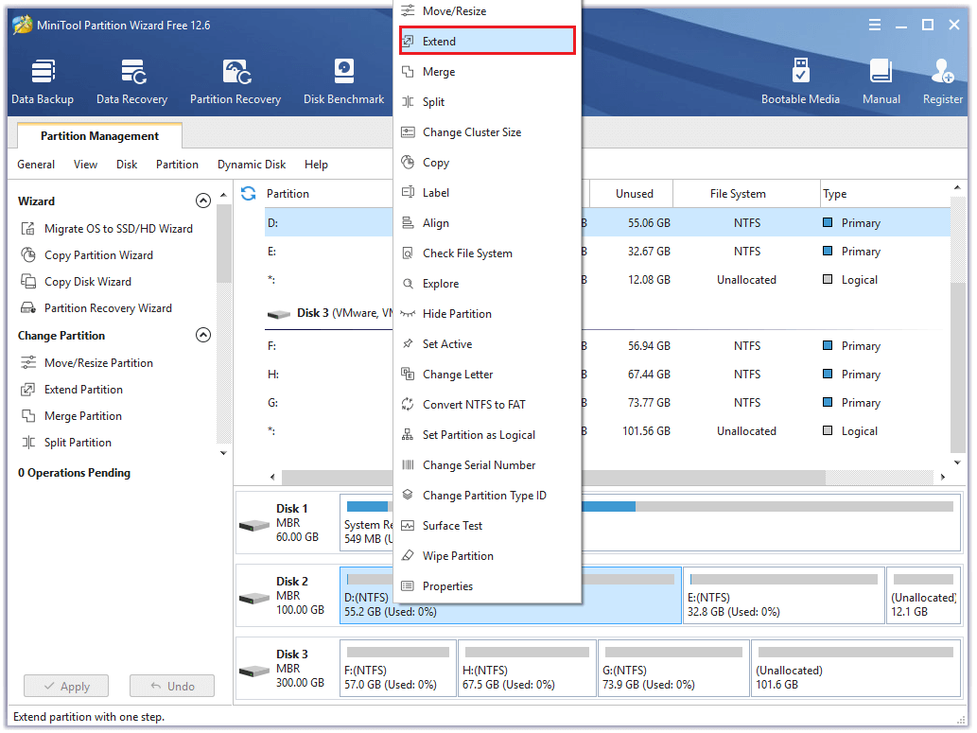Click the Undo button
The image size is (977, 733).
coord(172,687)
